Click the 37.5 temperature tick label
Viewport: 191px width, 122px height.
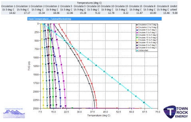pyautogui.click(x=92, y=112)
